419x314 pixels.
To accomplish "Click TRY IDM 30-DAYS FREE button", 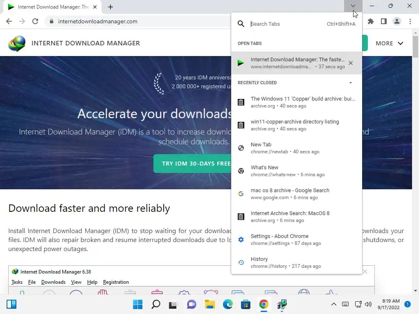I will pyautogui.click(x=192, y=164).
